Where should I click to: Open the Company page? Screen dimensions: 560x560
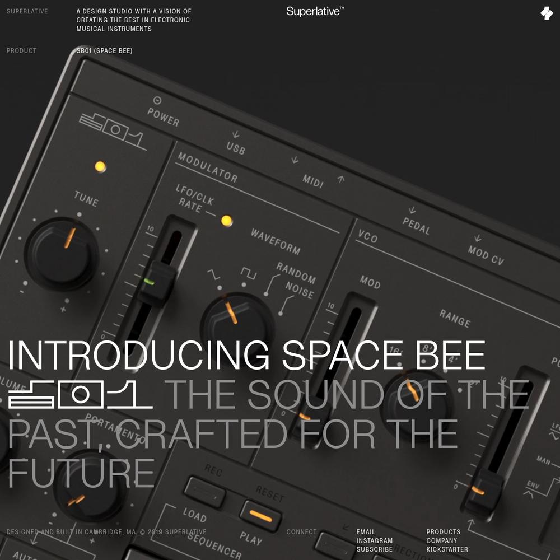tap(441, 541)
